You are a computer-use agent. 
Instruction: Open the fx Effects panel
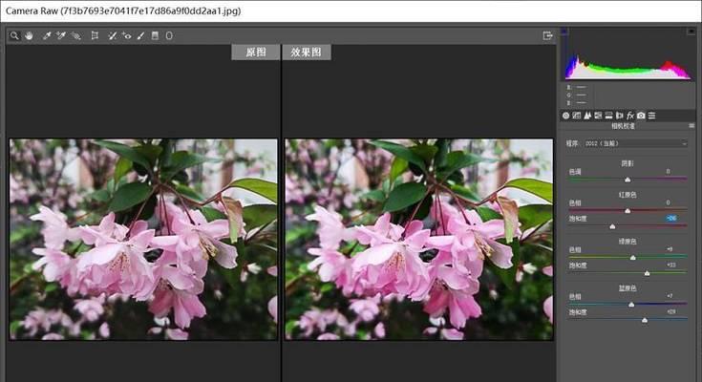pyautogui.click(x=630, y=116)
